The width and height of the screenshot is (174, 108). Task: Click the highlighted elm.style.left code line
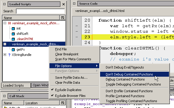pos(133,37)
